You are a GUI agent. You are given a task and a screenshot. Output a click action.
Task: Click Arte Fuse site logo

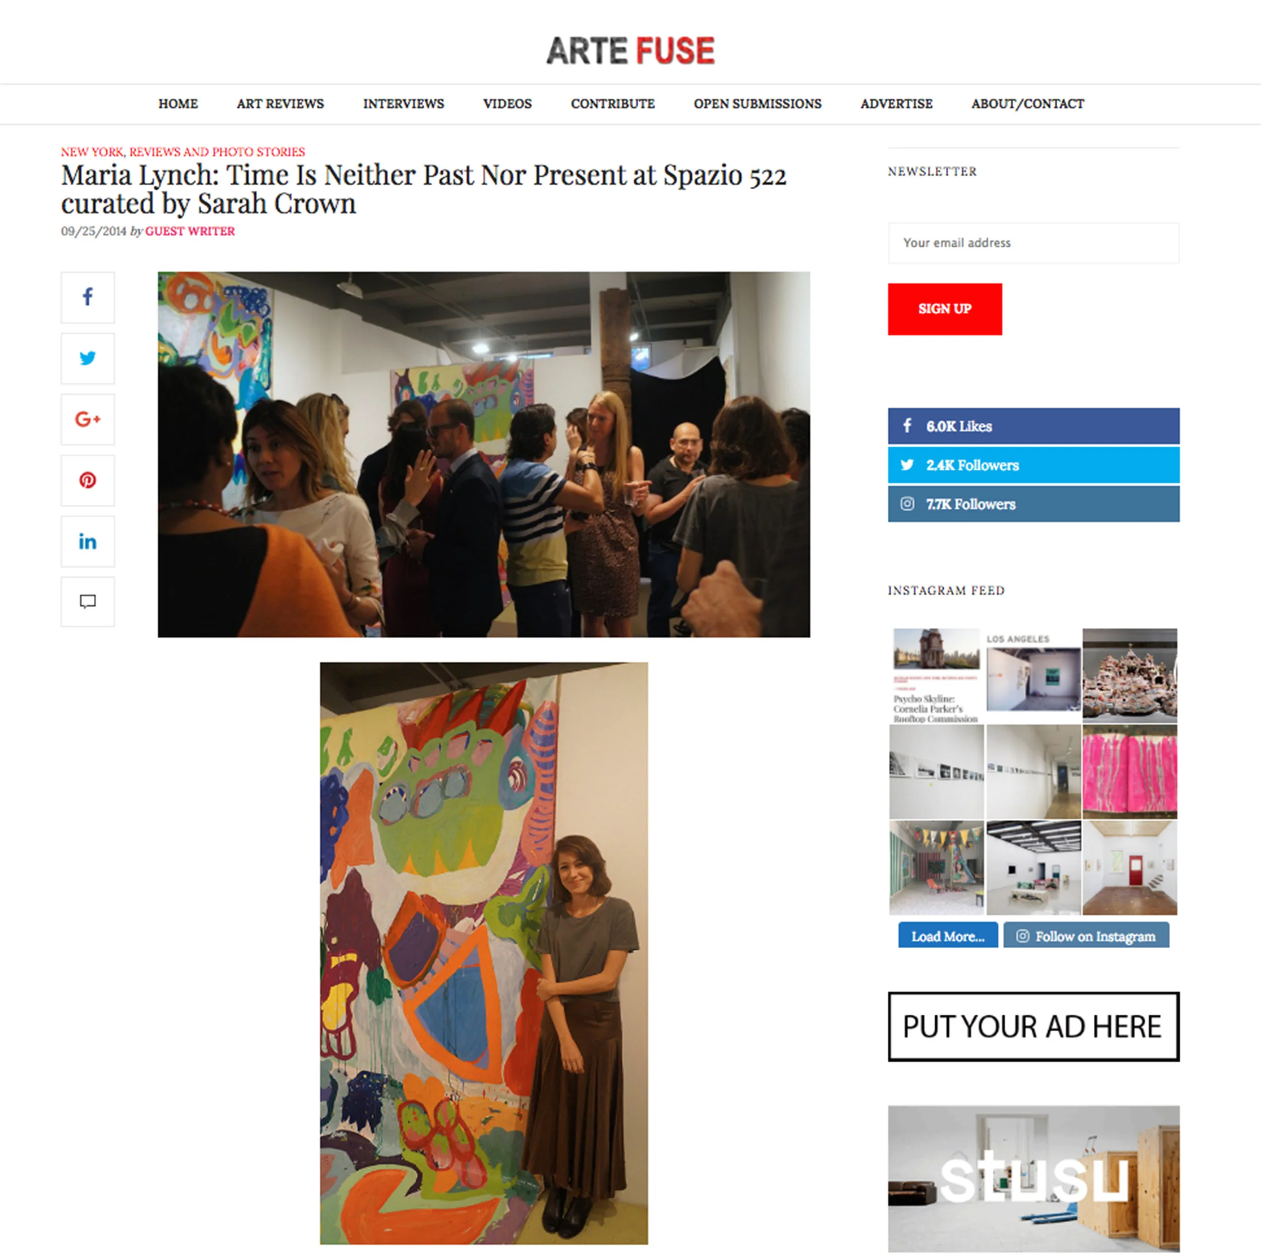coord(630,51)
